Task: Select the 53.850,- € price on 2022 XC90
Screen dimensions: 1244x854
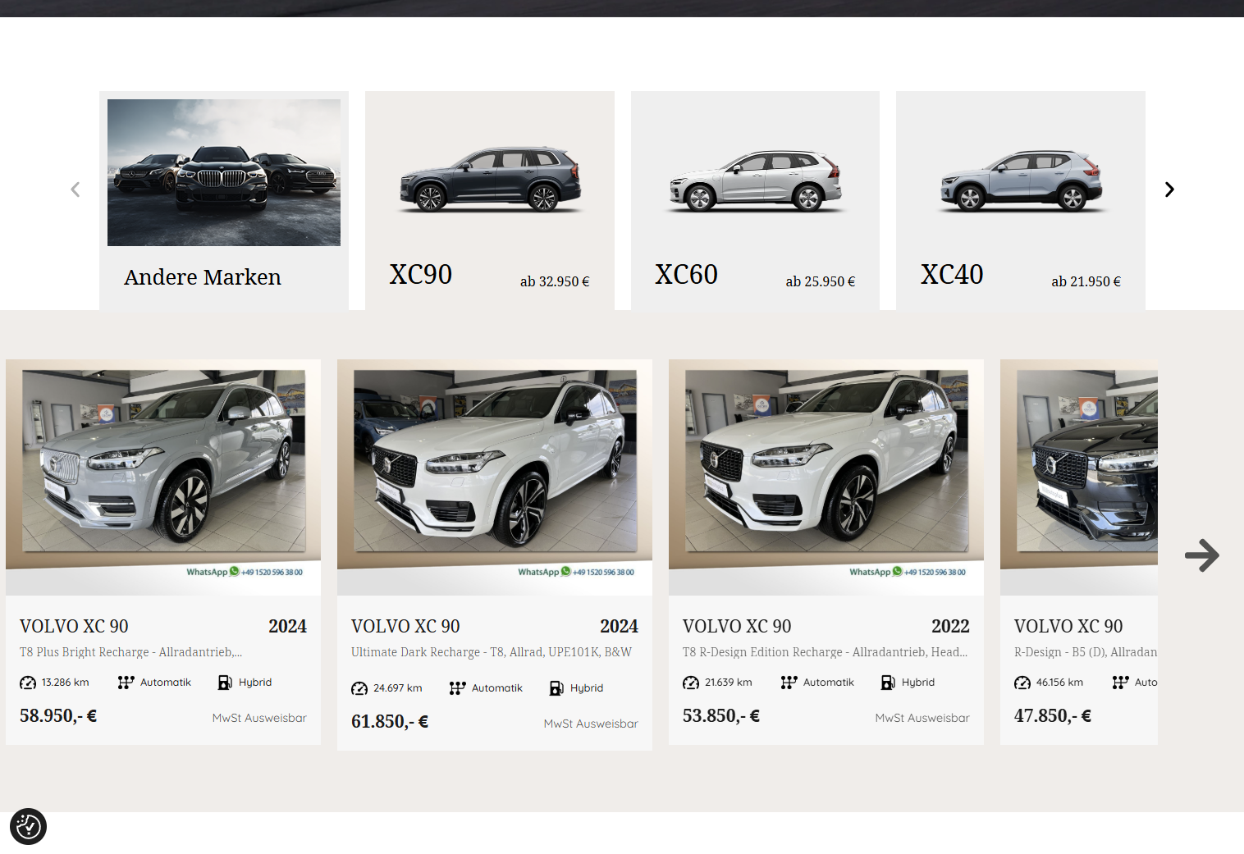Action: point(720,716)
